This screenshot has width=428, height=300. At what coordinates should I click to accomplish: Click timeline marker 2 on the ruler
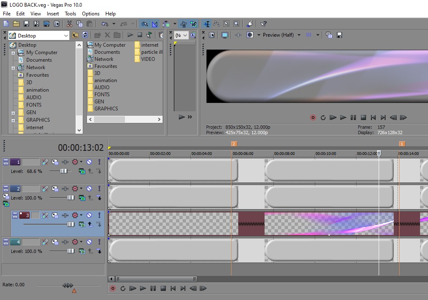[234, 144]
